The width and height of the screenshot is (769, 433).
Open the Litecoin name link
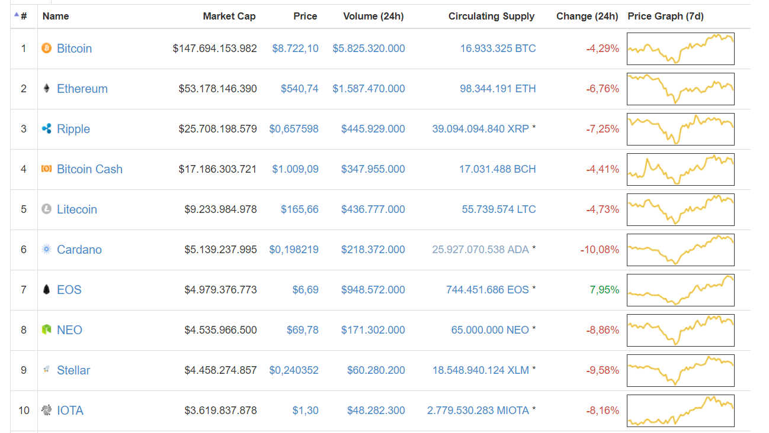[77, 209]
